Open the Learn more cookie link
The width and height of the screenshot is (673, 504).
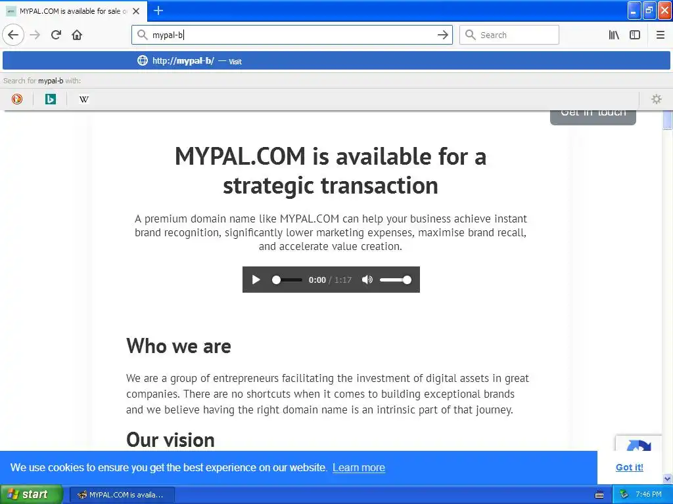[358, 467]
